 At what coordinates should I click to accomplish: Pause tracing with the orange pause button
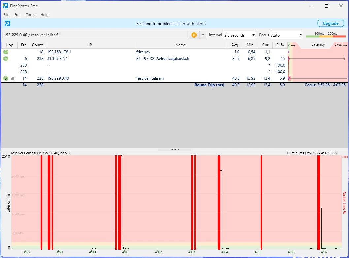coord(194,35)
